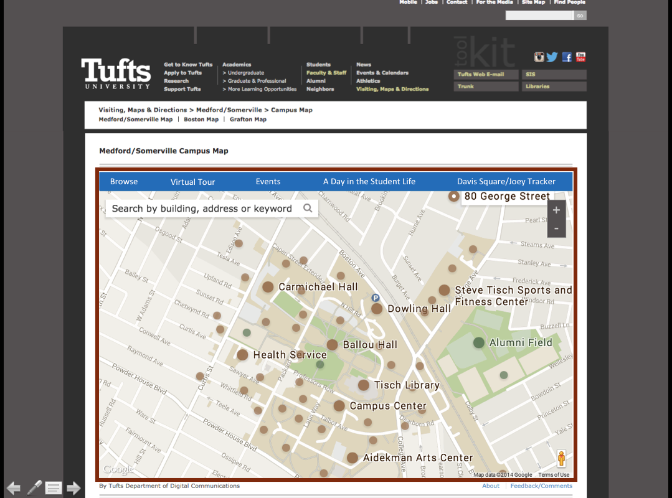Viewport: 672px width, 498px height.
Task: Go to previous slide with left arrow
Action: pos(14,488)
